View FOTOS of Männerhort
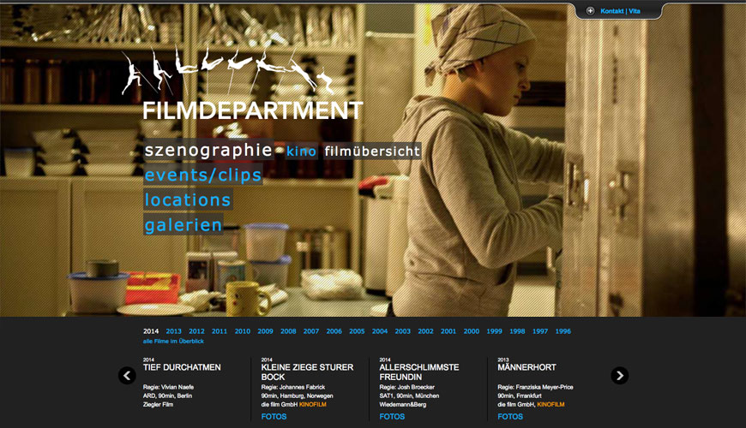 click(x=509, y=417)
